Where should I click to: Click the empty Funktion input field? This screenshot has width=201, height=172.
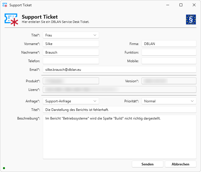tap(169, 52)
